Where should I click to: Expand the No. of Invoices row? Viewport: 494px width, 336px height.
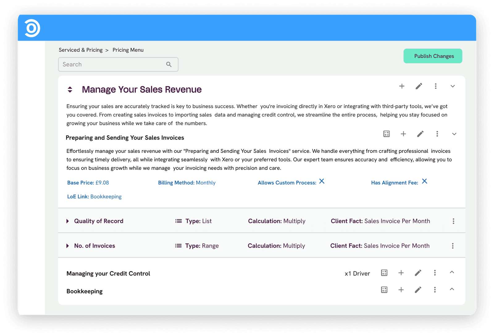point(68,246)
